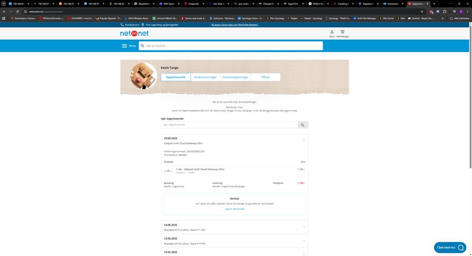Switch to the Gas Tank browser tab
This screenshot has height=256, width=472.
tap(219, 3)
